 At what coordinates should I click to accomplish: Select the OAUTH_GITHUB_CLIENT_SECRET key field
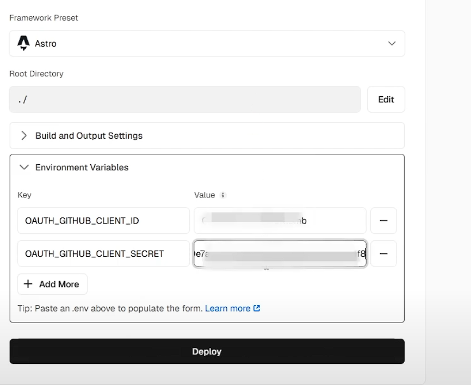[x=103, y=253]
